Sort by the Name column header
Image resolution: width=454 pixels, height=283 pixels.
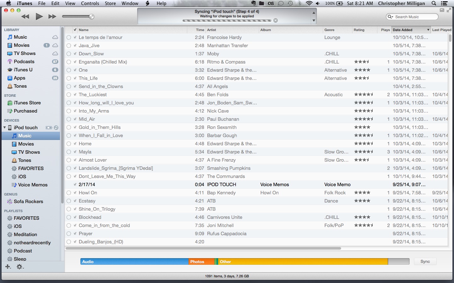pos(132,30)
